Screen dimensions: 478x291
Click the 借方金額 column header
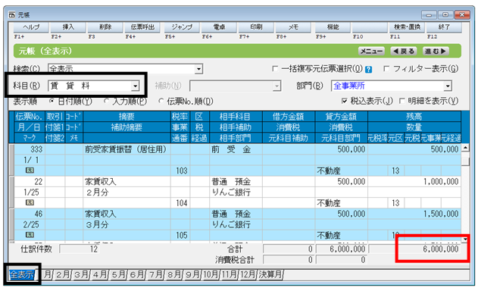click(289, 117)
